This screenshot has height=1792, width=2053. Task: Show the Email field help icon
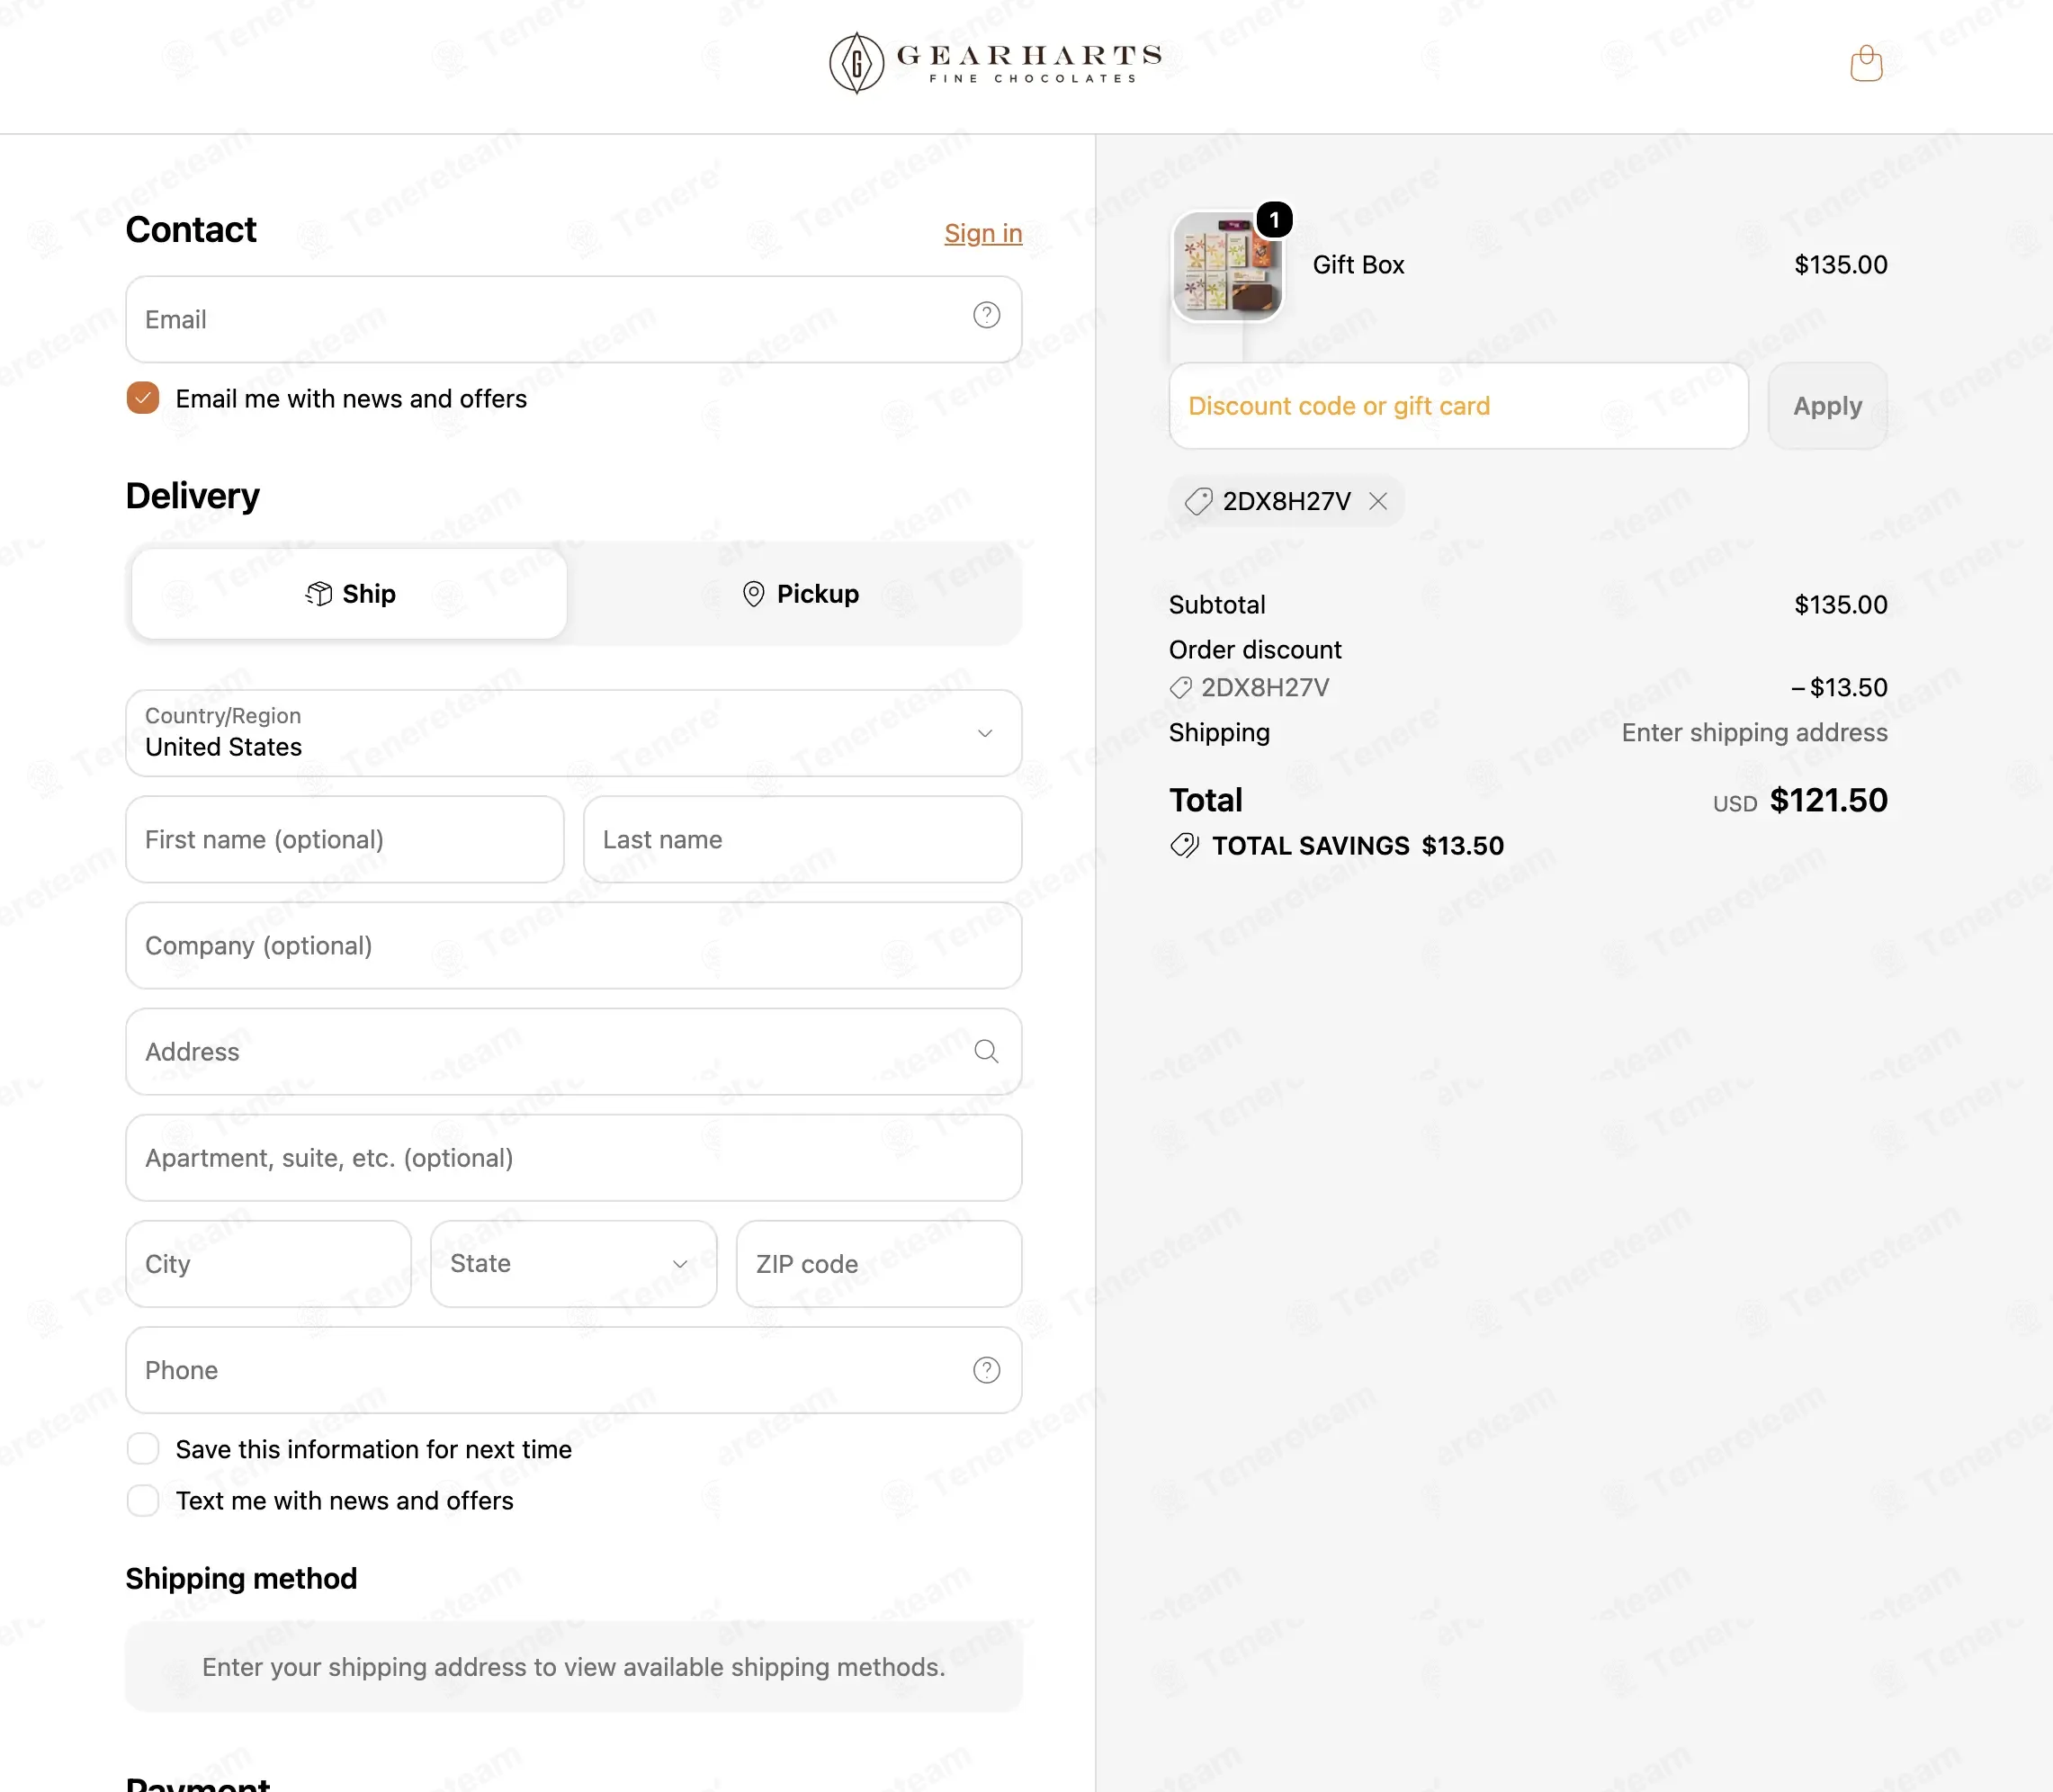click(986, 316)
